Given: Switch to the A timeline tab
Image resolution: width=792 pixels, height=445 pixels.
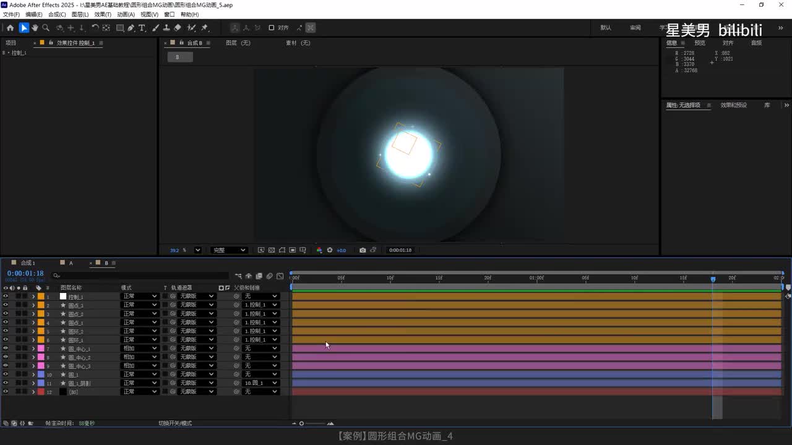Looking at the screenshot, I should 71,263.
